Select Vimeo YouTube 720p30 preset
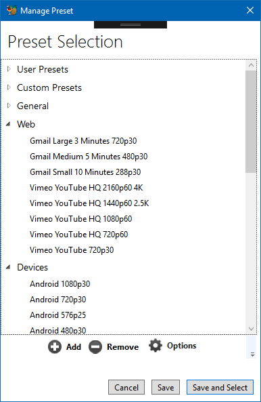The width and height of the screenshot is (261, 402). 72,250
